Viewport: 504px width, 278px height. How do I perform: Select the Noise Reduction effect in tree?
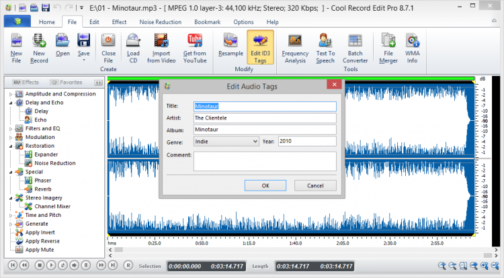[x=55, y=163]
